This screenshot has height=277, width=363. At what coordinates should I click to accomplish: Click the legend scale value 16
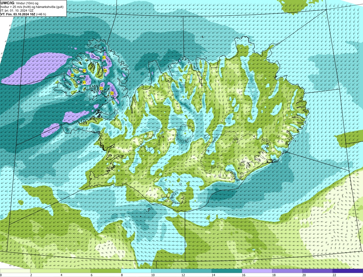coord(244,275)
